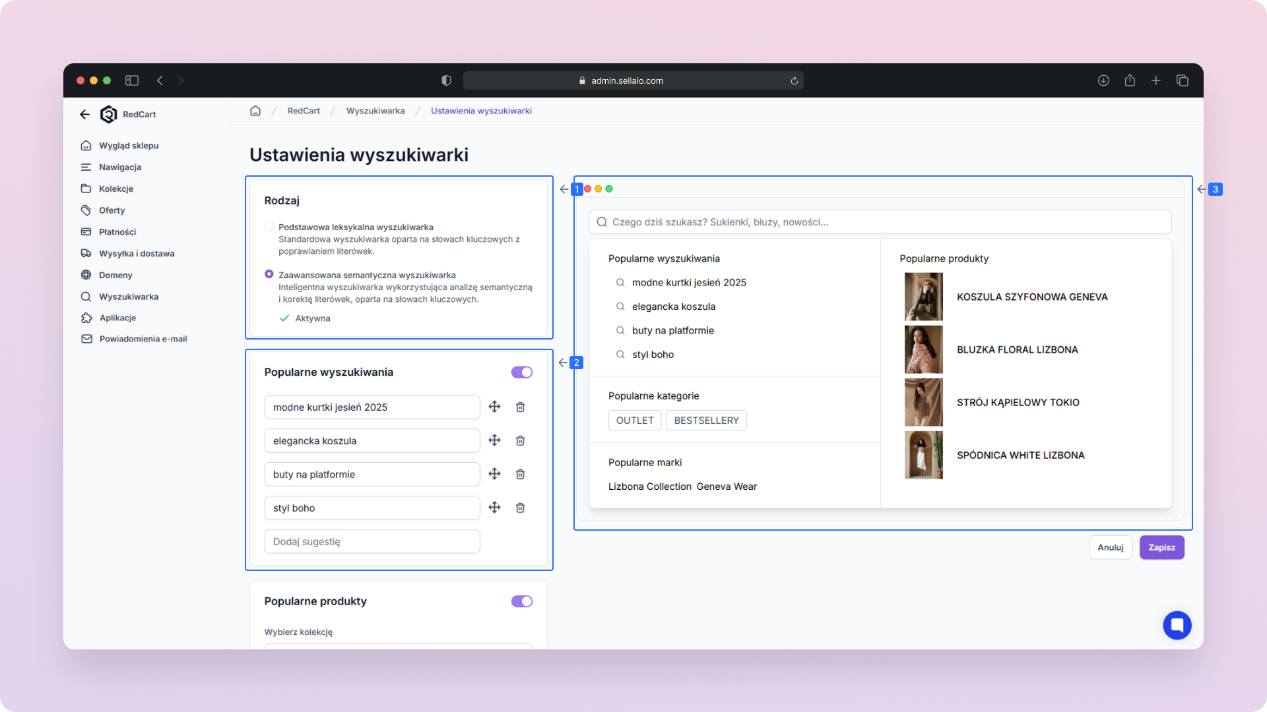Click the home icon in breadcrumbs
1267x712 pixels.
click(255, 111)
